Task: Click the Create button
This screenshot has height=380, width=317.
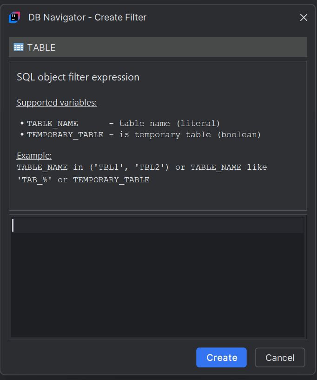Action: click(221, 358)
